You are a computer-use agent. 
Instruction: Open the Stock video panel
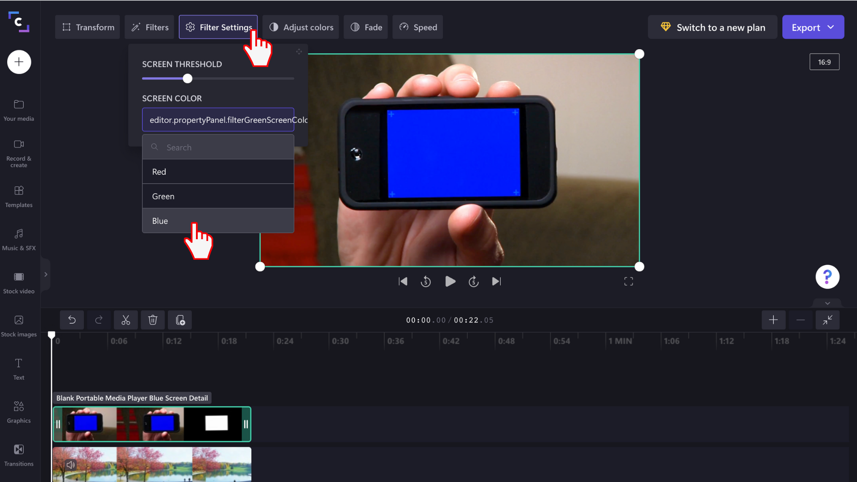tap(18, 282)
